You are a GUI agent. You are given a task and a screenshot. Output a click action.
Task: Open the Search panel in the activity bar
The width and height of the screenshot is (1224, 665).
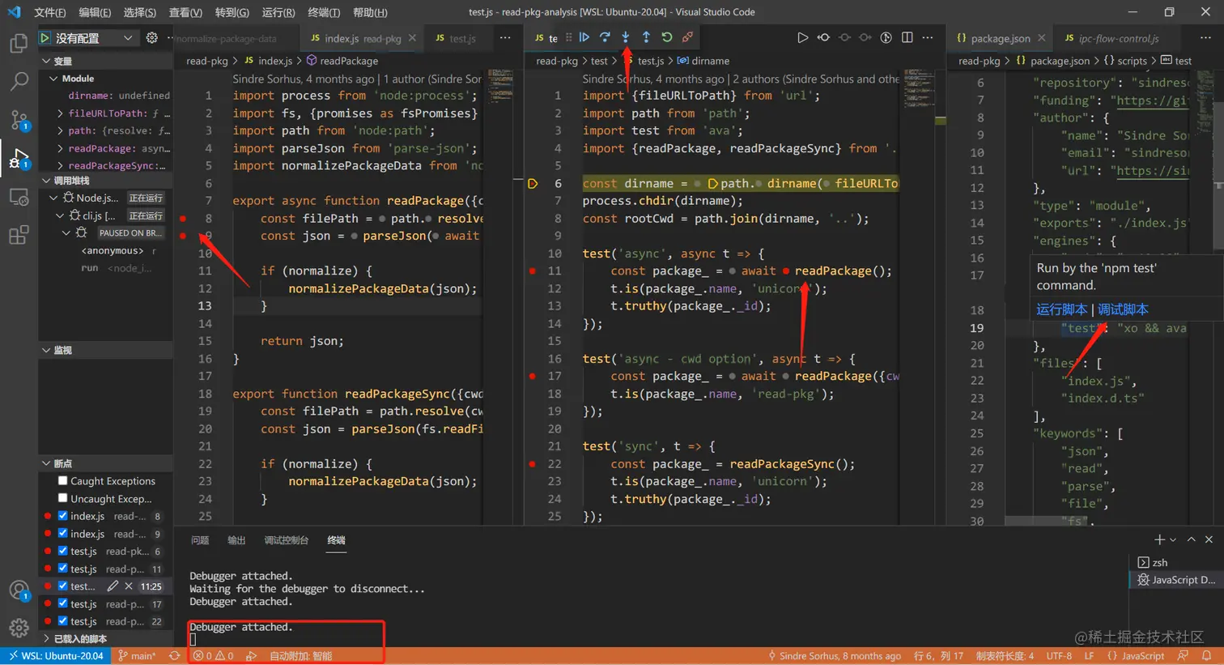[19, 81]
